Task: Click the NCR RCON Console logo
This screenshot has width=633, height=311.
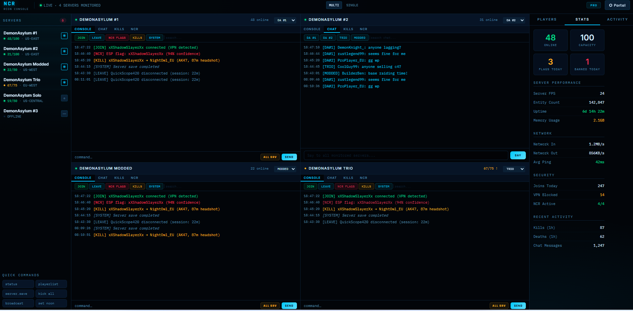Action: point(16,6)
